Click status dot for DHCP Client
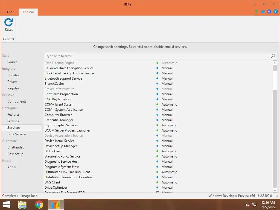The width and height of the screenshot is (280, 210). point(157,151)
